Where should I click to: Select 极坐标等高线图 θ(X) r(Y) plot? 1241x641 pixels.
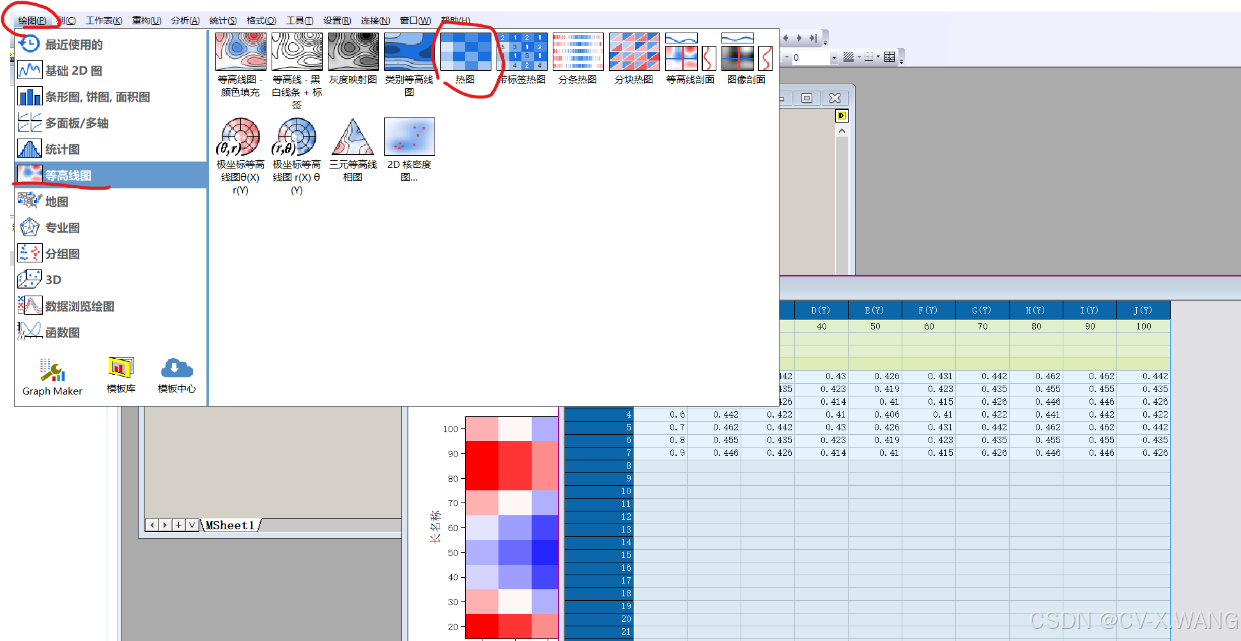click(240, 136)
